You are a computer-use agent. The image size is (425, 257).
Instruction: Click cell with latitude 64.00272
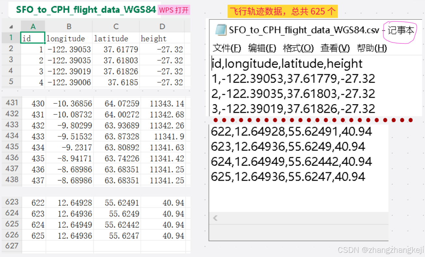click(x=116, y=114)
